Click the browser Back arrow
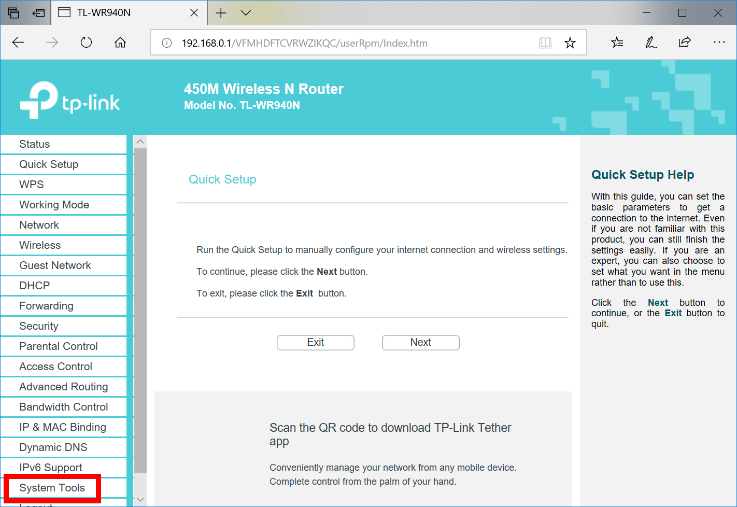Viewport: 737px width, 507px height. (x=18, y=43)
